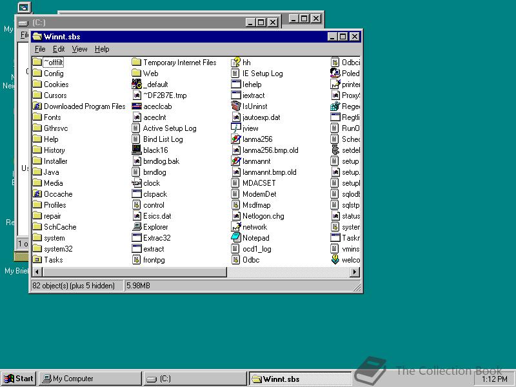Select the Explorer program icon
Viewport: 516px width, 387px height.
137,227
